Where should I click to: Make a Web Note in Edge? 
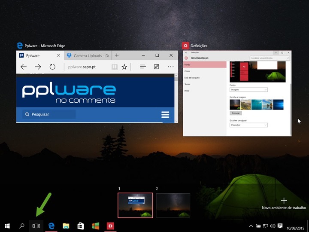tap(157, 67)
